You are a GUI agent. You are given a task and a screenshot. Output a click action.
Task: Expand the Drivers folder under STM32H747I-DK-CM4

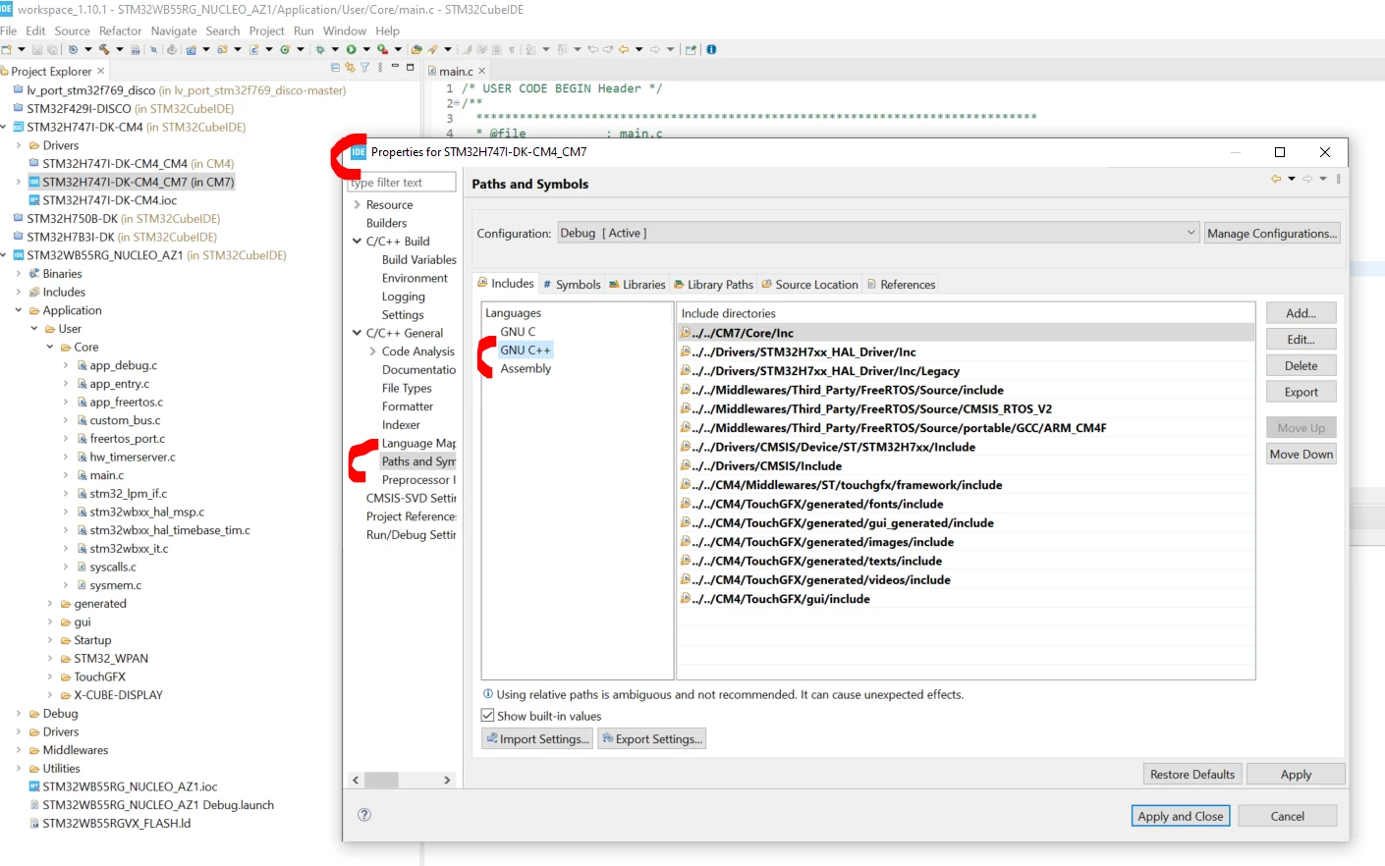click(19, 145)
